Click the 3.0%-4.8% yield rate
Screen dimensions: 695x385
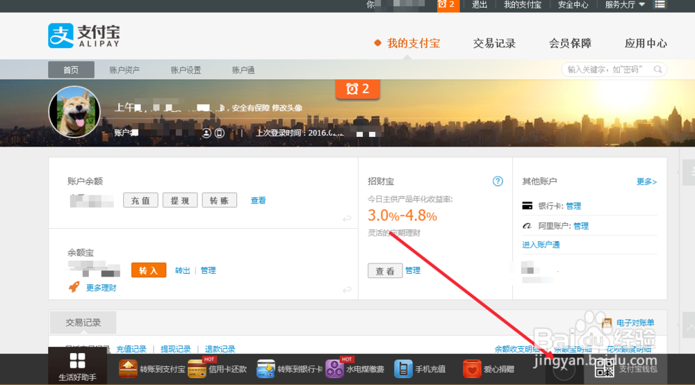402,215
